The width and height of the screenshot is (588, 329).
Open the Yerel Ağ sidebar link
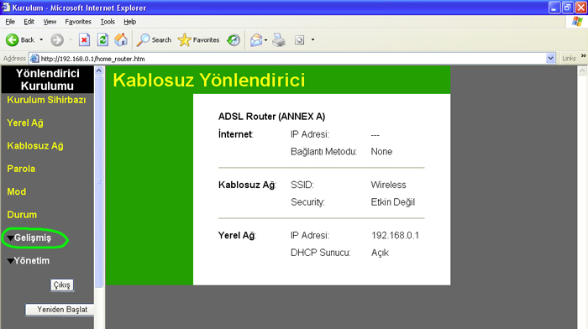pyautogui.click(x=25, y=123)
